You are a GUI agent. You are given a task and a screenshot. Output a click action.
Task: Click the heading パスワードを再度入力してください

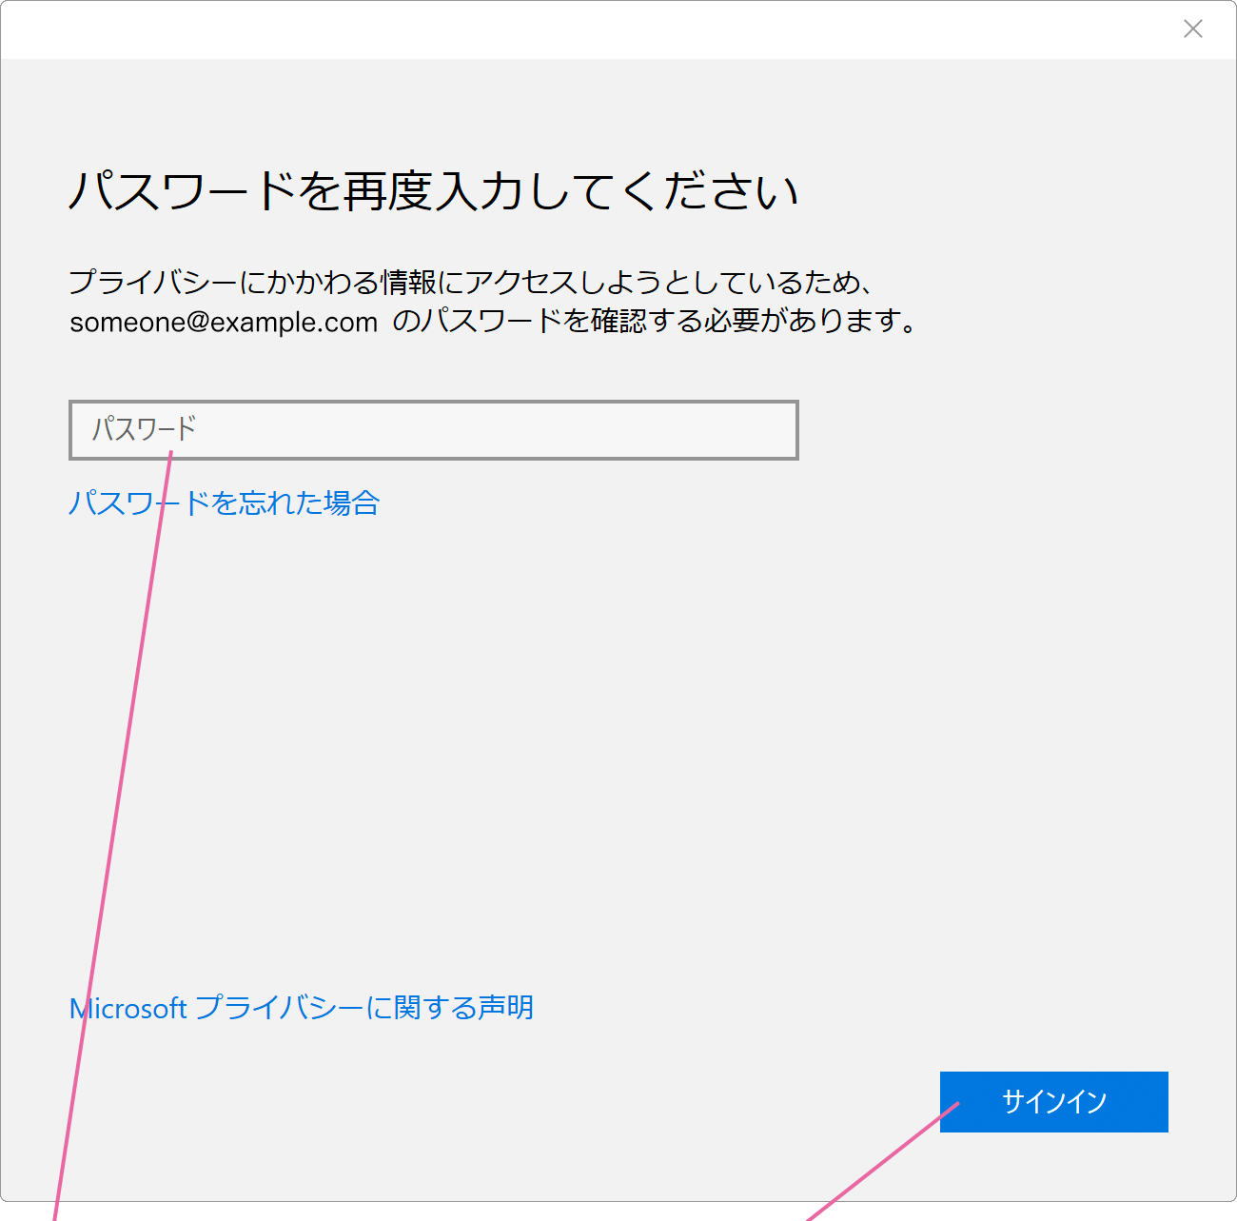(434, 191)
